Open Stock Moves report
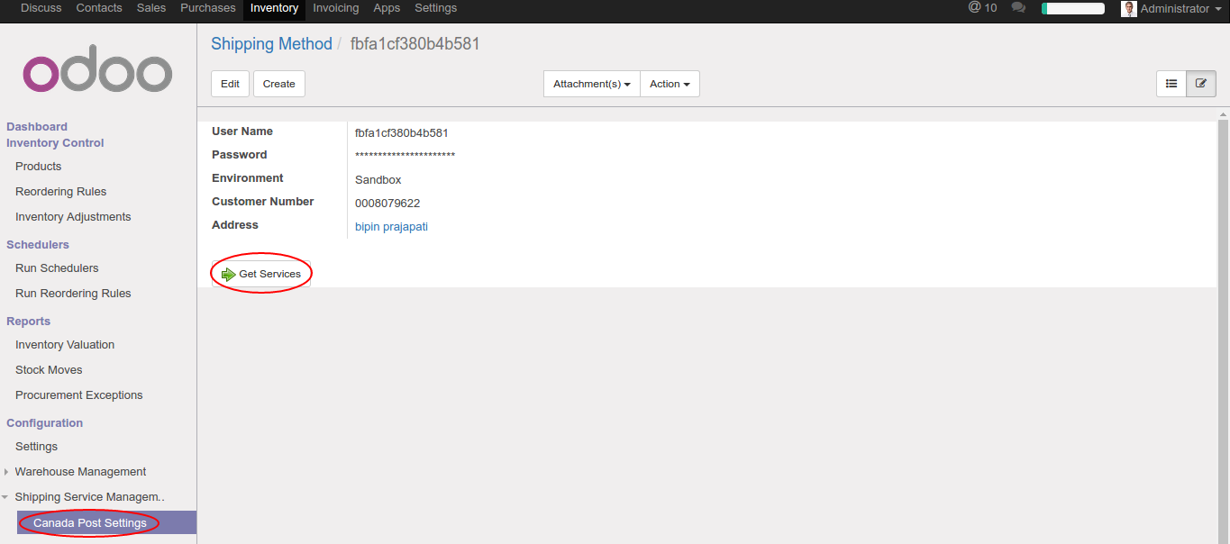This screenshot has width=1230, height=544. (49, 370)
